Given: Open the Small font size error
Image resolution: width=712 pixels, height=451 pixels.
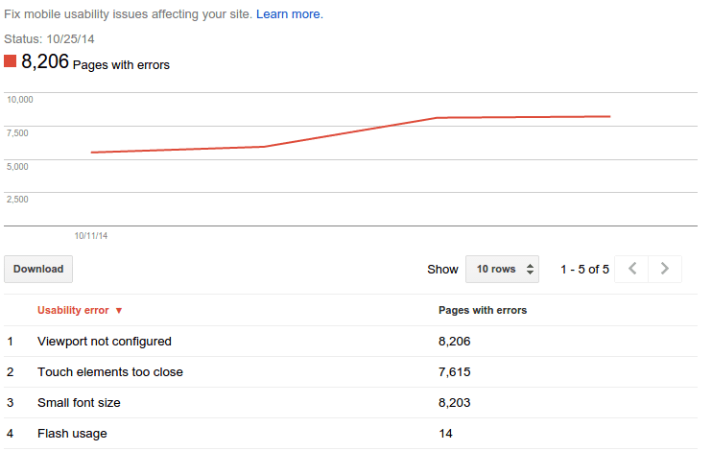Looking at the screenshot, I should pyautogui.click(x=79, y=402).
